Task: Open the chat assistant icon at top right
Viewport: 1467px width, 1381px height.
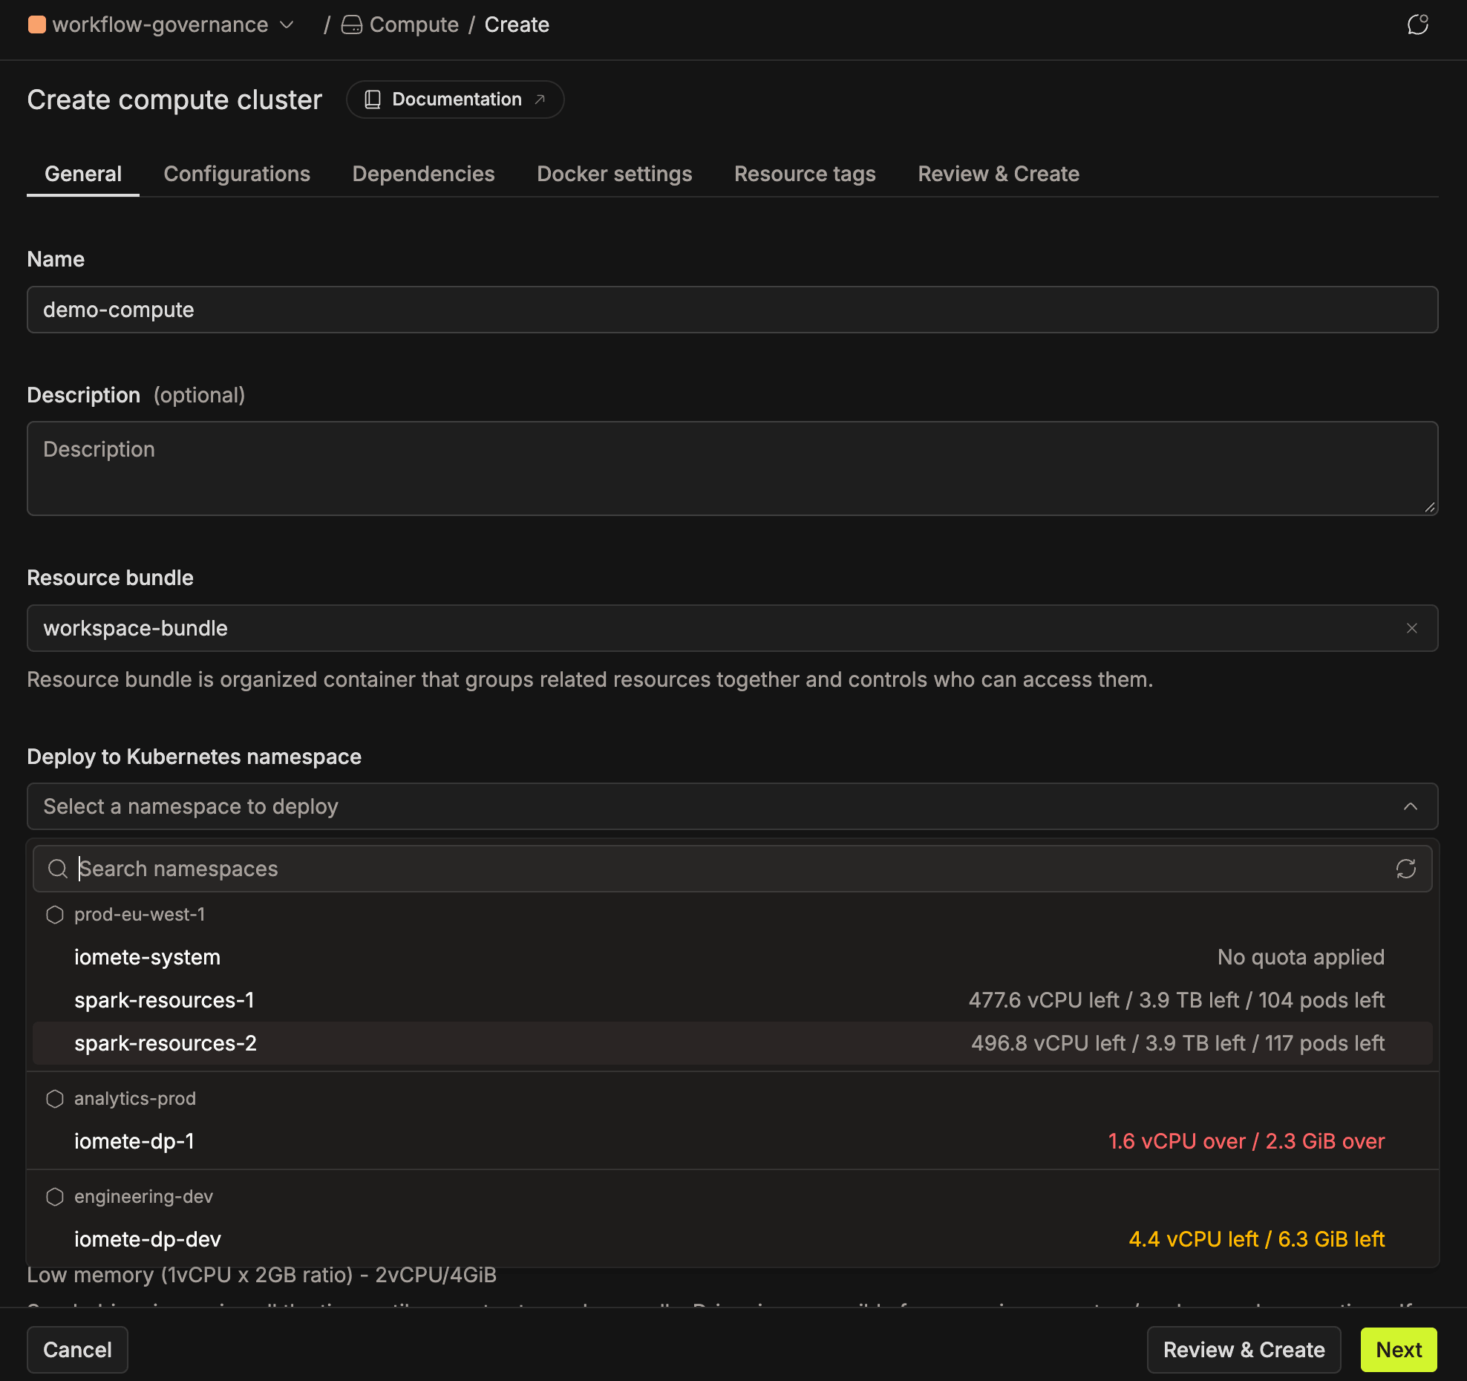Action: [x=1417, y=25]
